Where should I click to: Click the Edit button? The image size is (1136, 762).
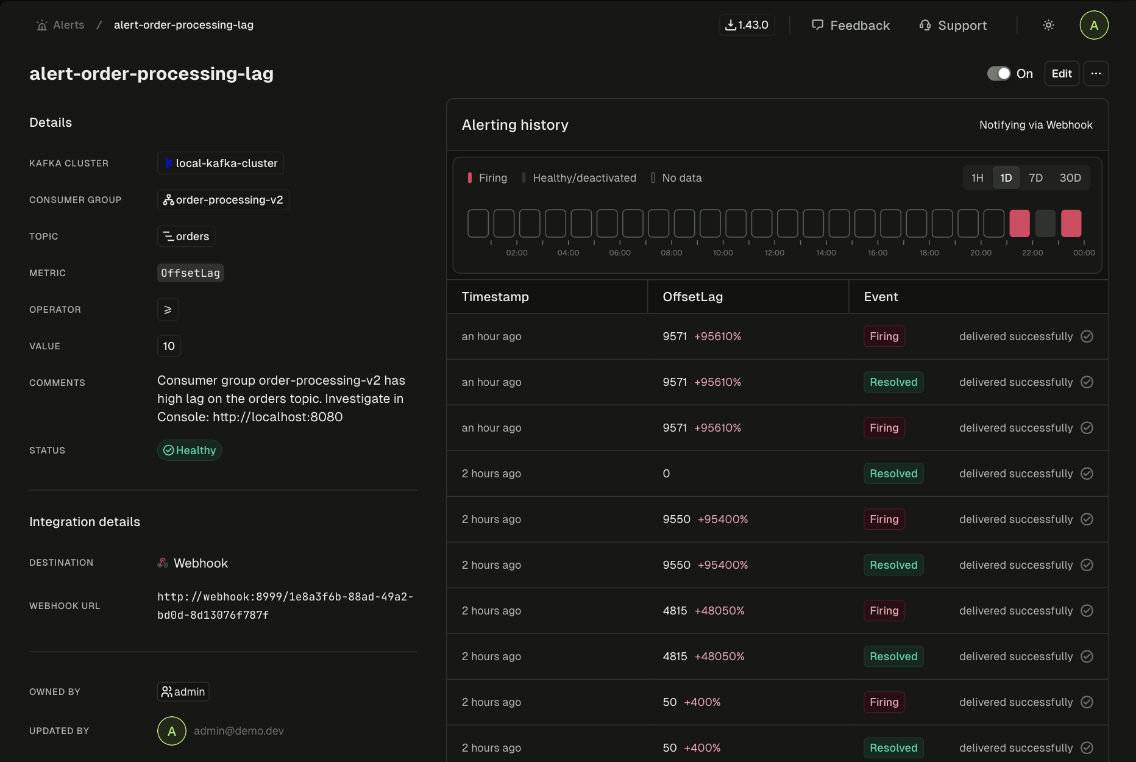click(1061, 73)
